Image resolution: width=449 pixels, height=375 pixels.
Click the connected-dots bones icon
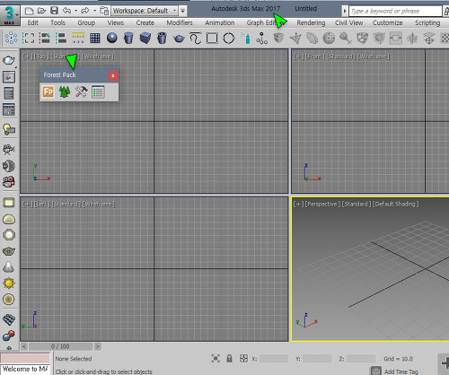tap(262, 39)
